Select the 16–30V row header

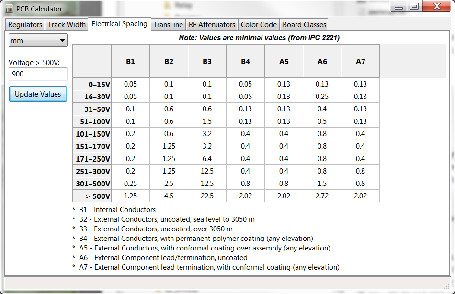(x=92, y=97)
